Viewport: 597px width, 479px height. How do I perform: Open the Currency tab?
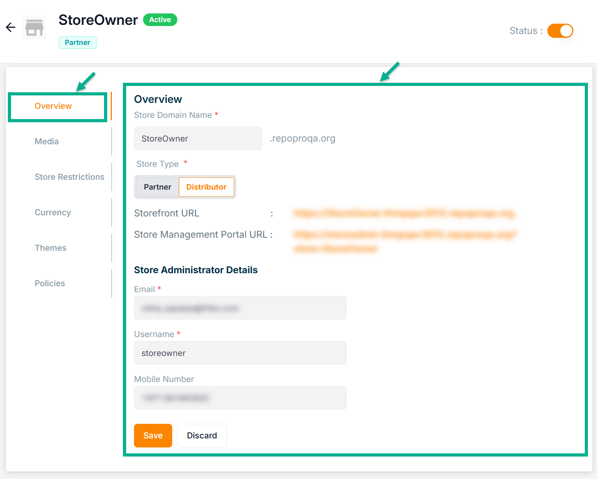(53, 212)
